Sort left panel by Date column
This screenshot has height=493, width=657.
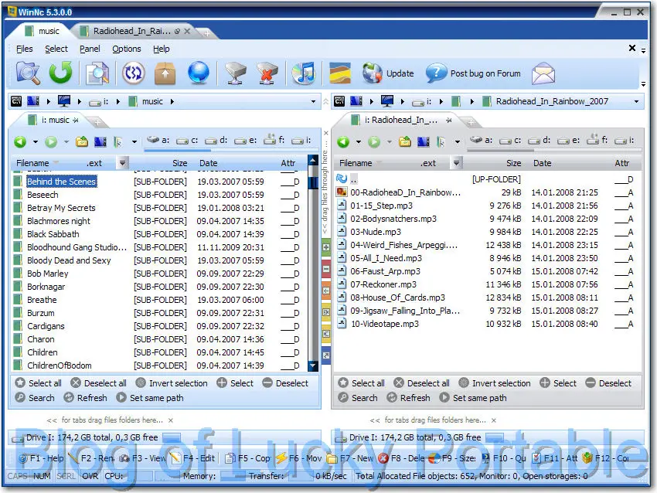coord(208,163)
